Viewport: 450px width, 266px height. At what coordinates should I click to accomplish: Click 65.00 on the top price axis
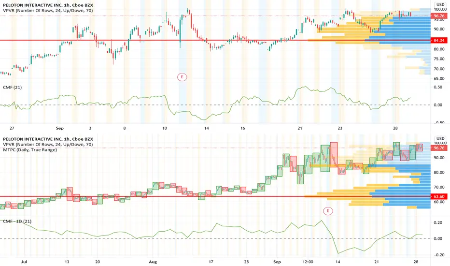click(x=439, y=78)
